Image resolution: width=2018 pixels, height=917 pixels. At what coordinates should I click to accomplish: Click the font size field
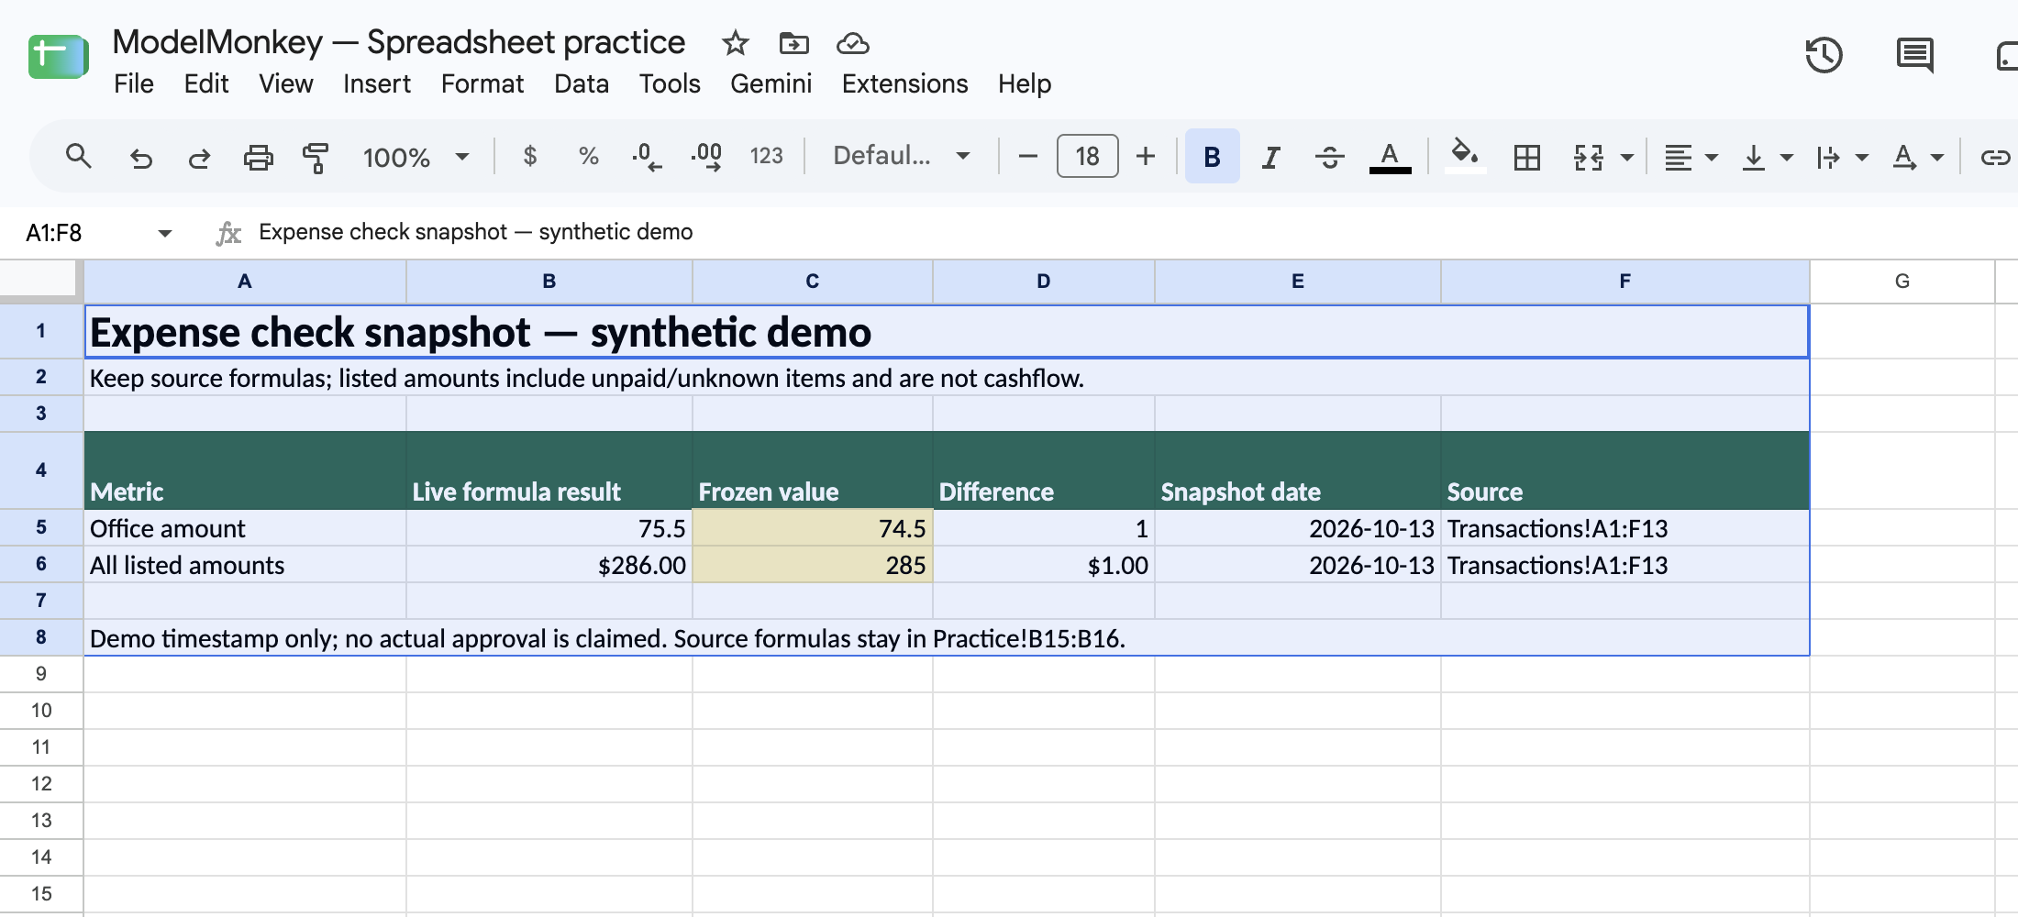pyautogui.click(x=1087, y=156)
